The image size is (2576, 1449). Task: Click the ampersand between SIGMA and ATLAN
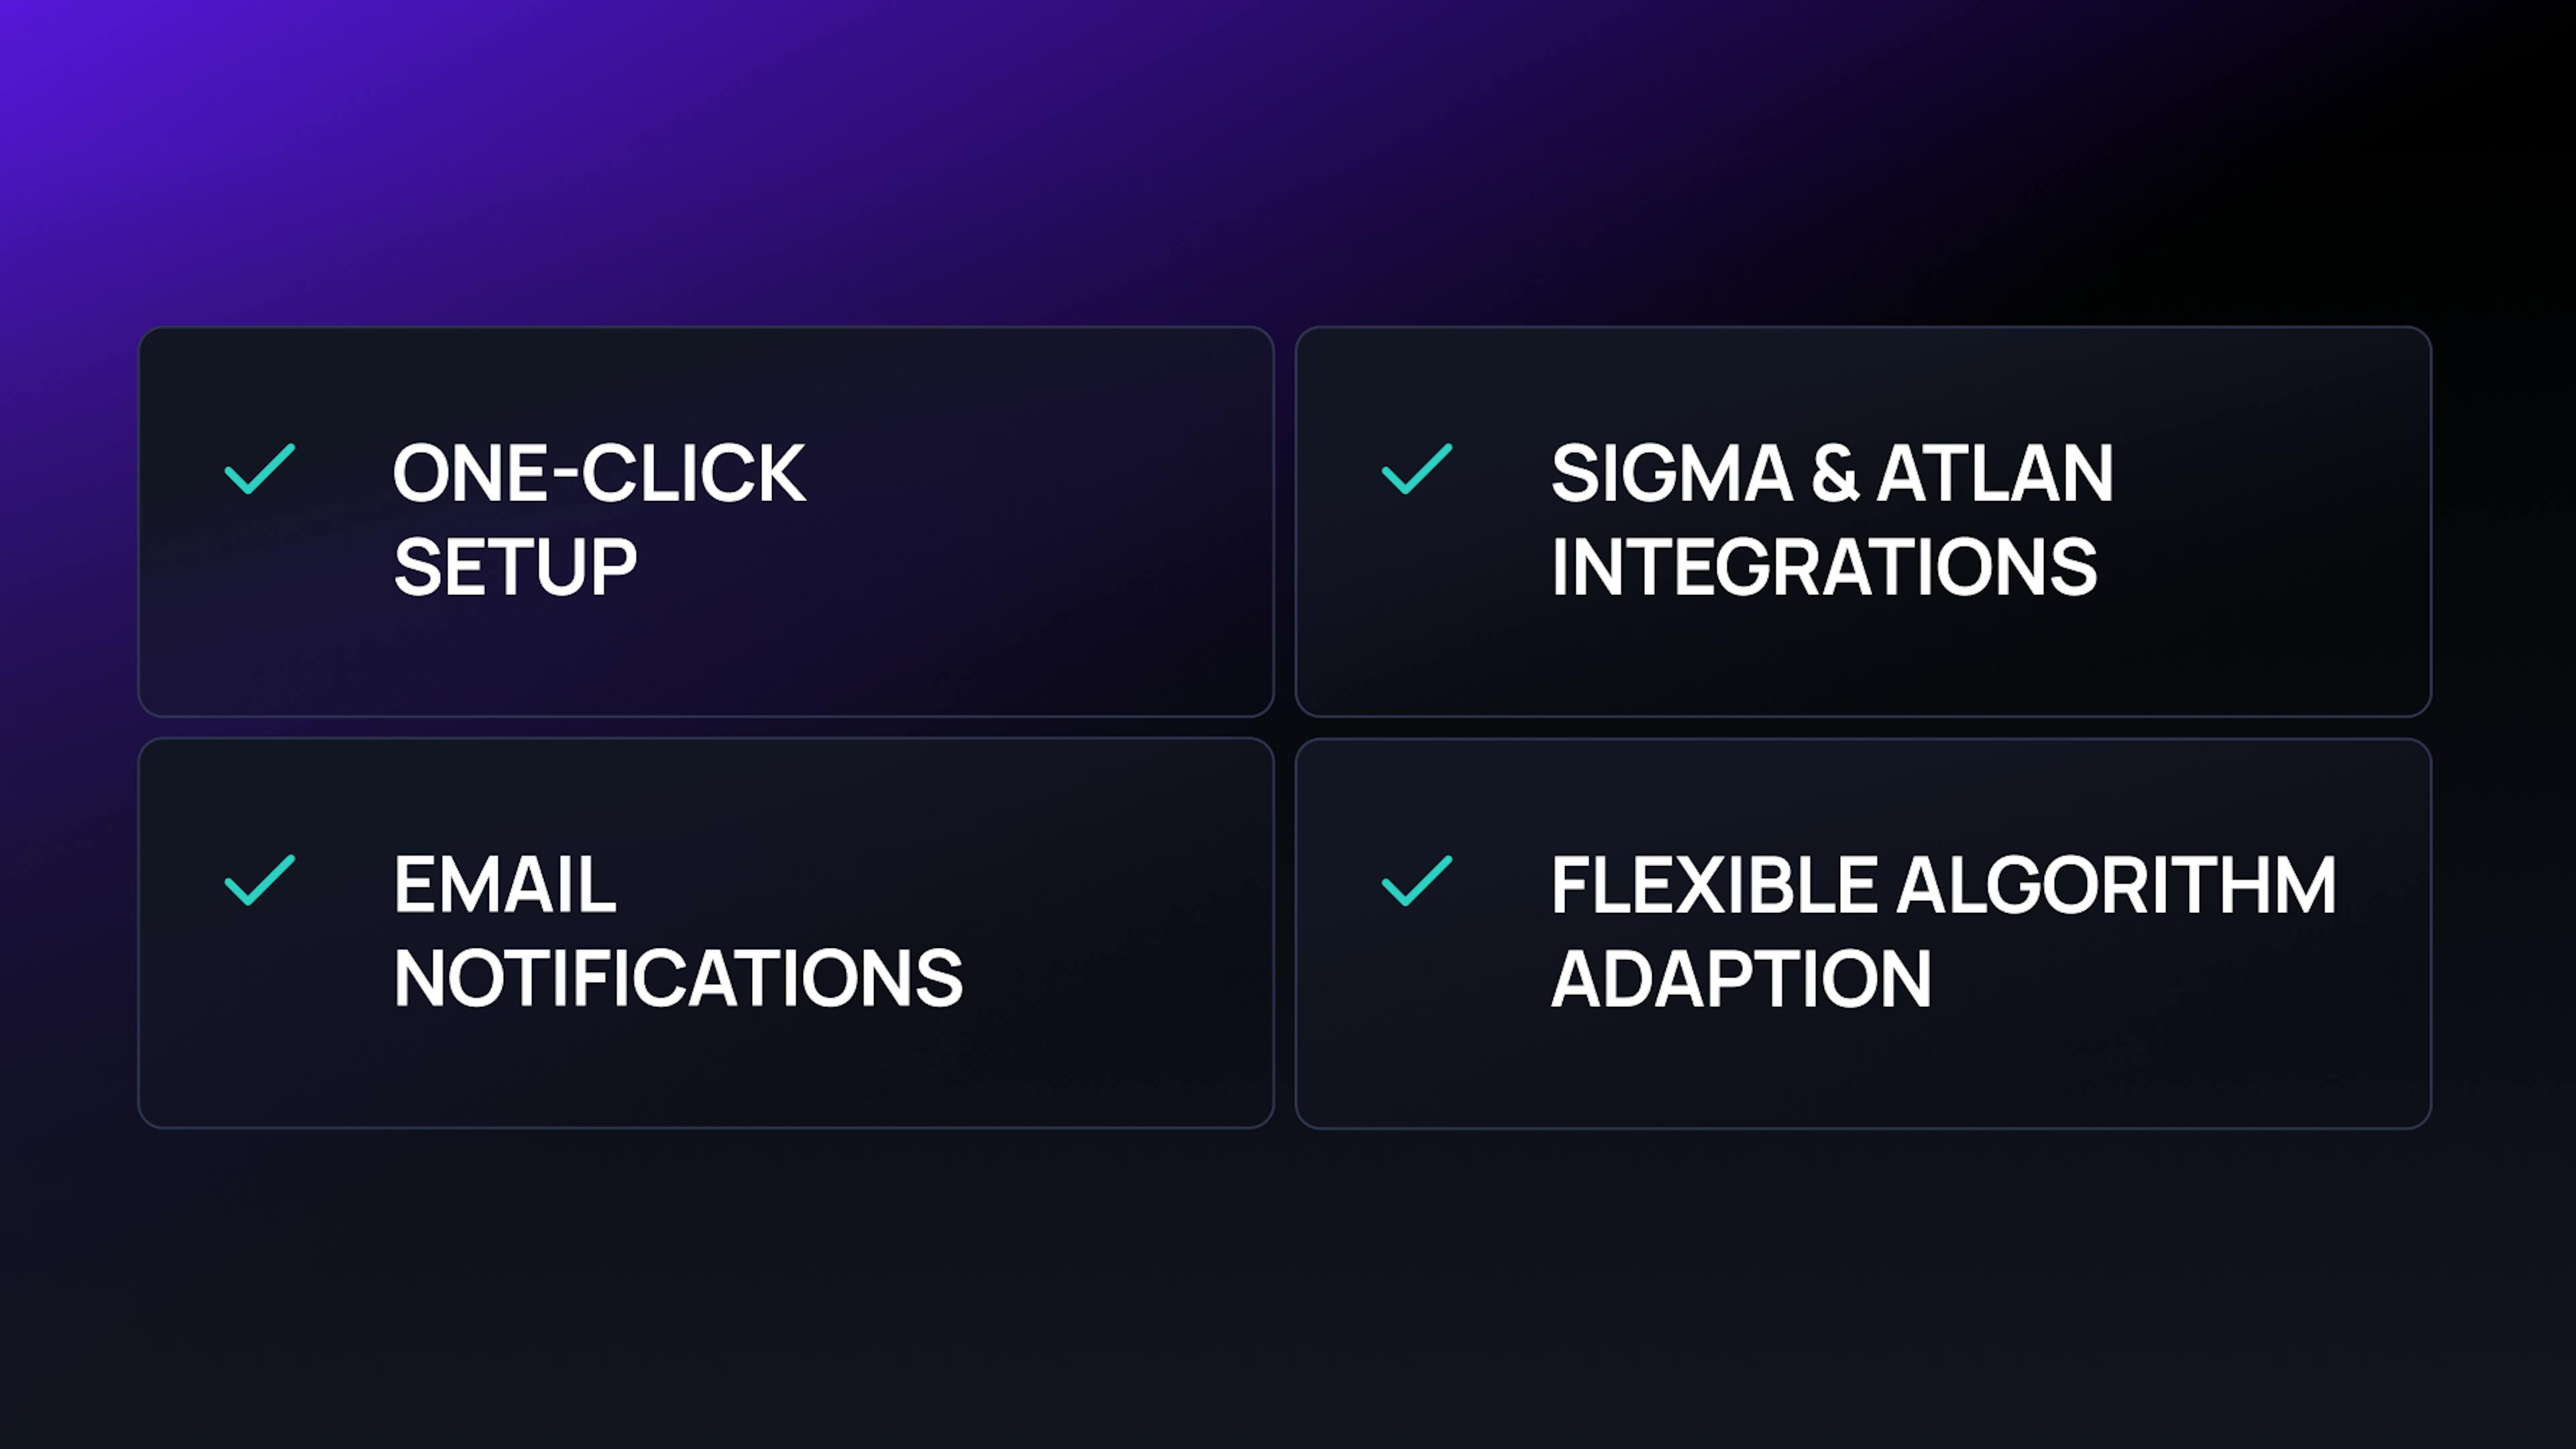click(x=1835, y=473)
